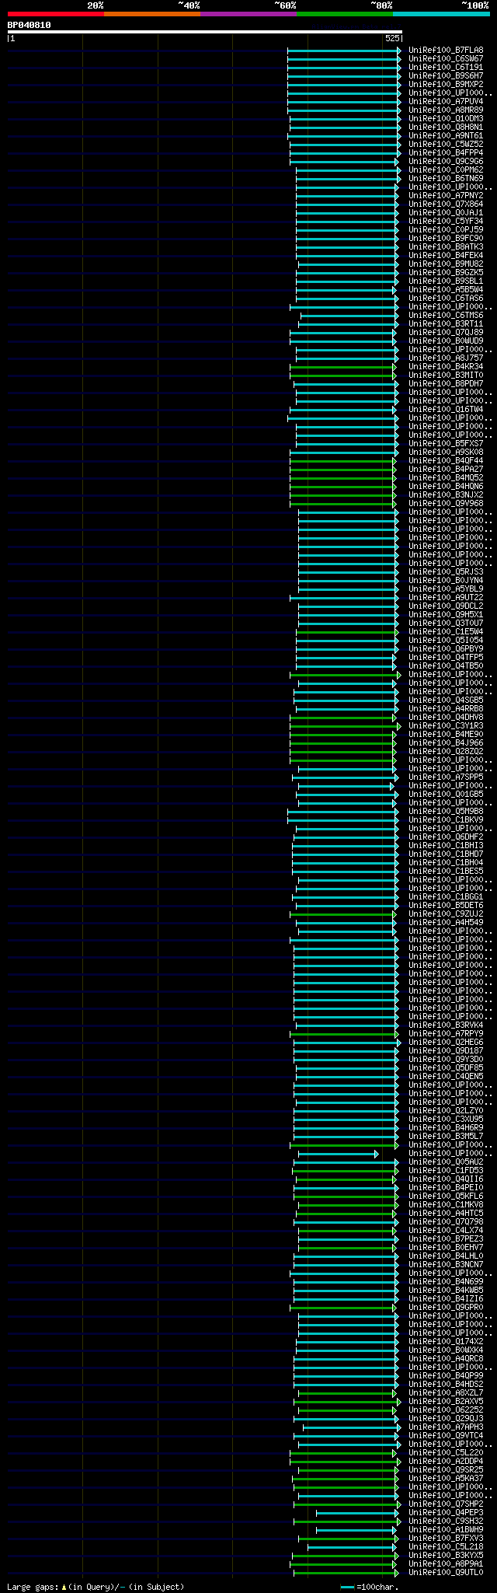
Task: Open the UniRef100_A8XZL7 entry
Action: click(x=446, y=1392)
